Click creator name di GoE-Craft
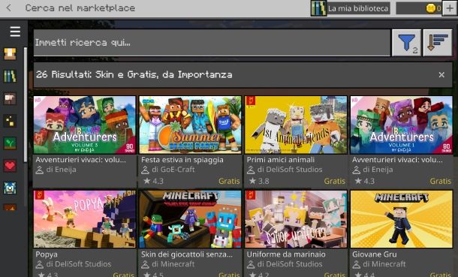The width and height of the screenshot is (458, 277). [x=173, y=170]
